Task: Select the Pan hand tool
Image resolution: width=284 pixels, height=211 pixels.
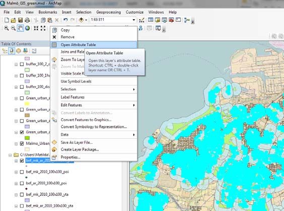Action: (20, 28)
